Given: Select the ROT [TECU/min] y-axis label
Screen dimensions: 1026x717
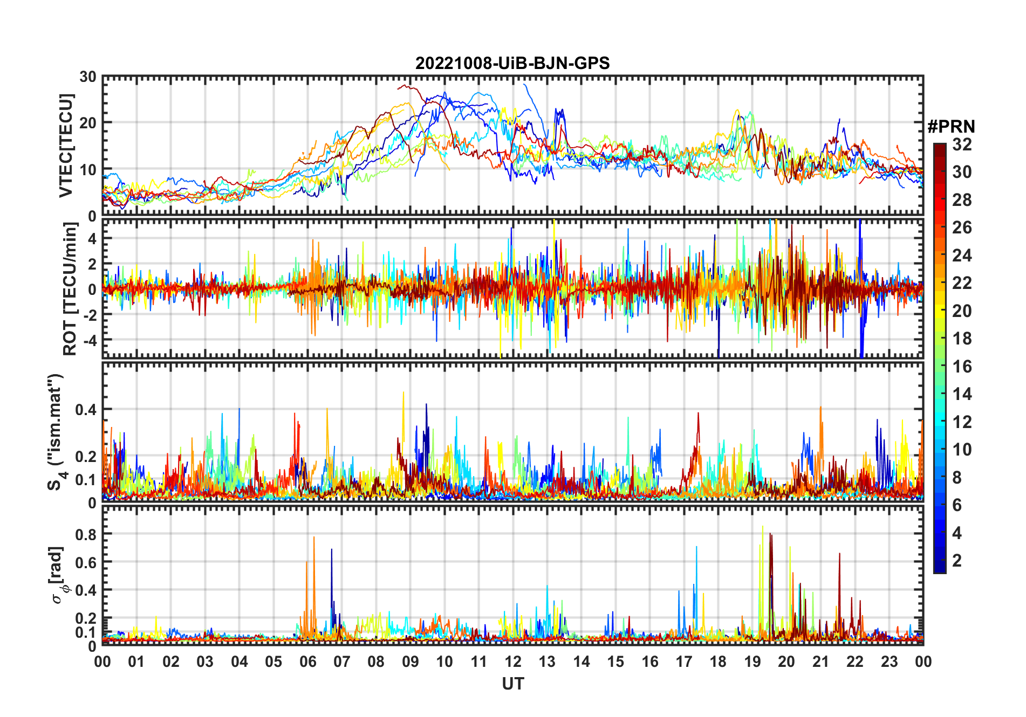Looking at the screenshot, I should click(70, 289).
